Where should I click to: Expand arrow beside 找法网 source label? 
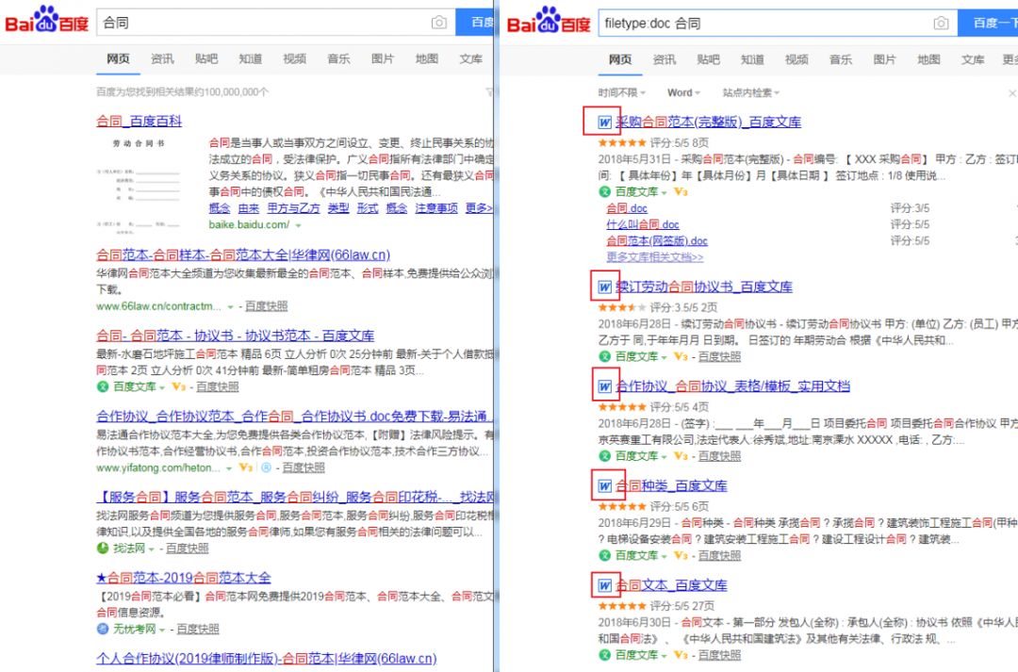(151, 549)
